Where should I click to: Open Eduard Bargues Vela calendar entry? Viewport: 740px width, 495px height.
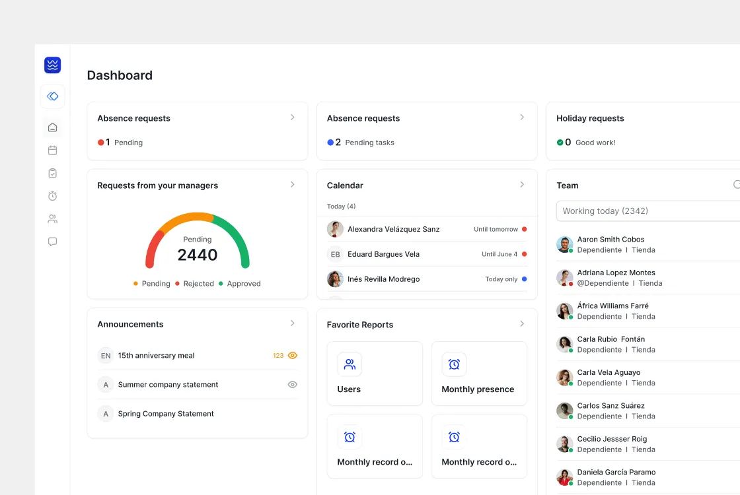pyautogui.click(x=427, y=254)
